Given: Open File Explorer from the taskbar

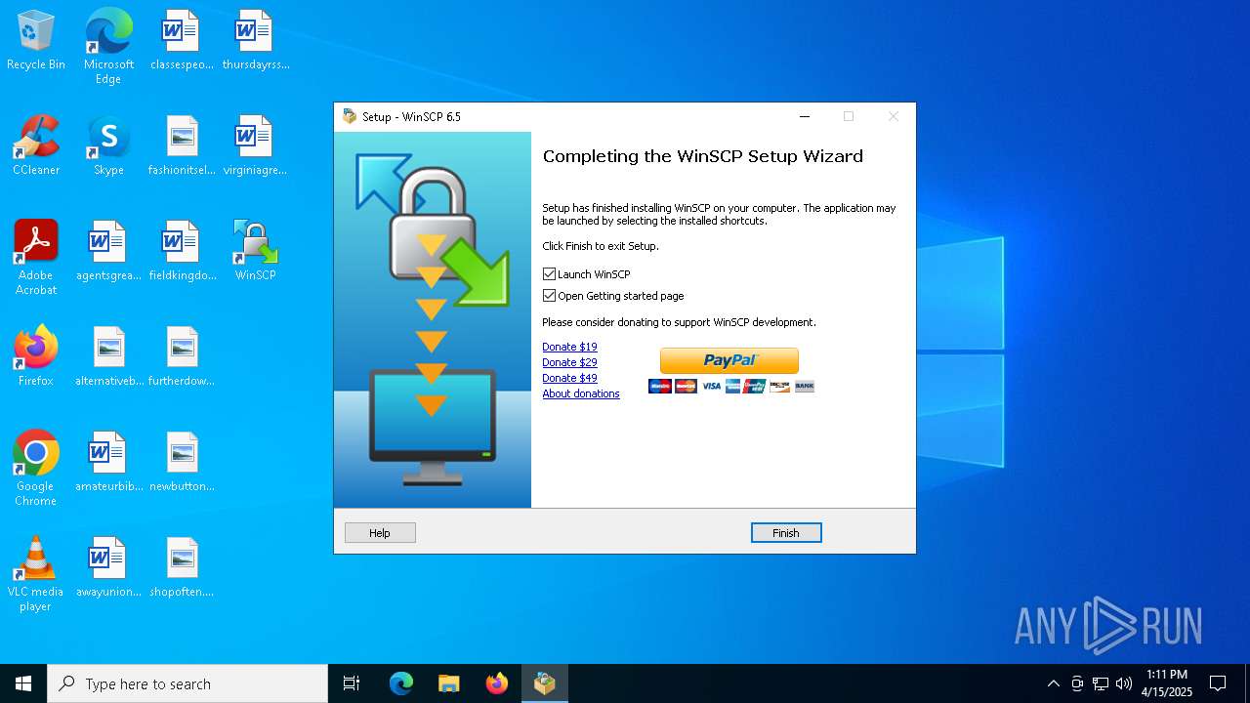Looking at the screenshot, I should (449, 683).
